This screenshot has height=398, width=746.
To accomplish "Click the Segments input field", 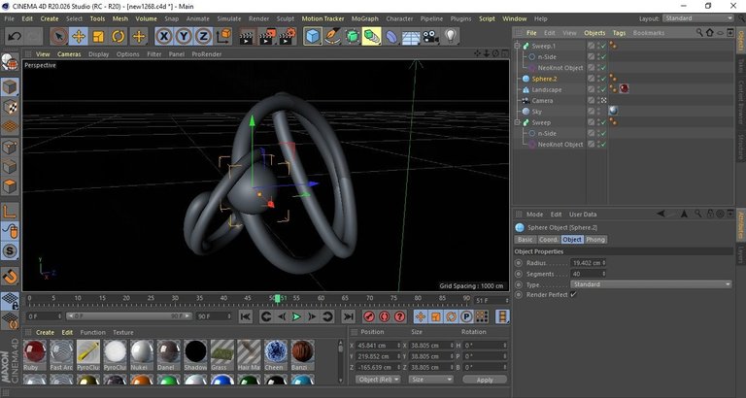I will click(589, 274).
